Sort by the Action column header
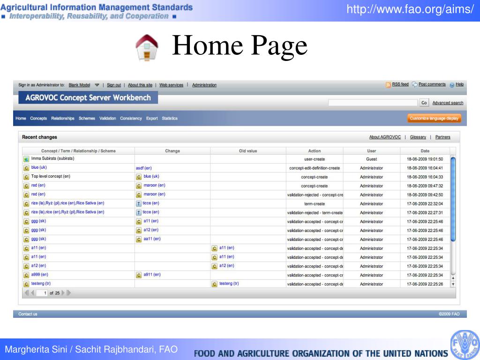480x360 pixels. point(315,151)
